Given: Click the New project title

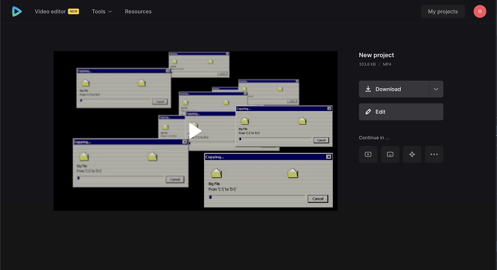Looking at the screenshot, I should pyautogui.click(x=376, y=55).
